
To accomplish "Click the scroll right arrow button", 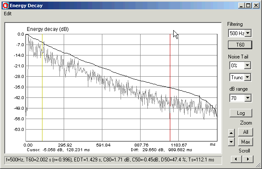I will 248,159.
